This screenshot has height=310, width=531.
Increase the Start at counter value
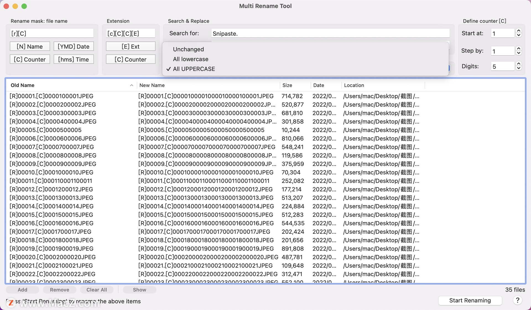tap(519, 31)
